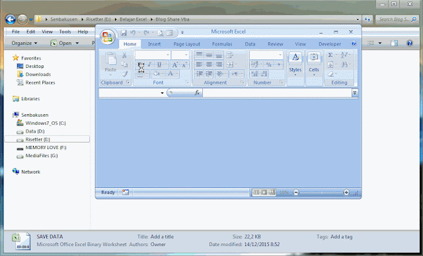This screenshot has height=256, width=423.
Task: Click the Format Painter brush icon
Action: click(124, 74)
